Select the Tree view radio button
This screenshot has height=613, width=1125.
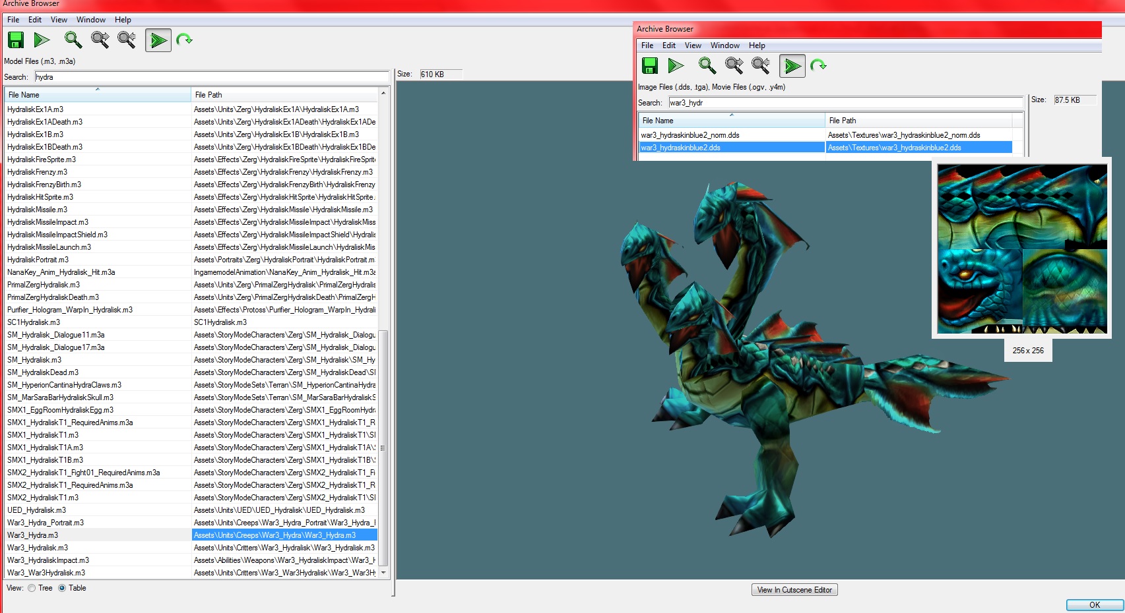click(32, 588)
